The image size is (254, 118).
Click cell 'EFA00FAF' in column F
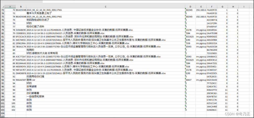point(212,27)
